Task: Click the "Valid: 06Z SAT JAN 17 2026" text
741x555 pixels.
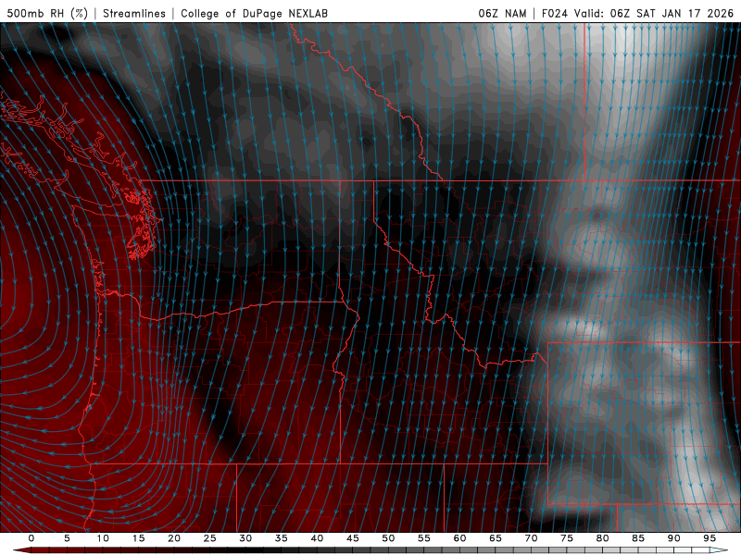Action: [x=654, y=13]
